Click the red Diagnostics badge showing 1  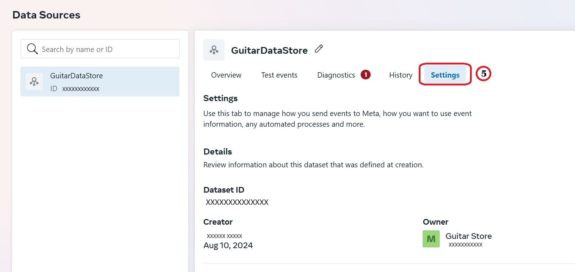366,75
